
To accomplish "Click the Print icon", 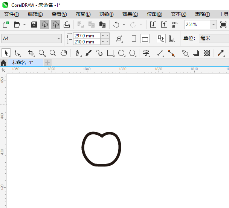I will [67, 25].
